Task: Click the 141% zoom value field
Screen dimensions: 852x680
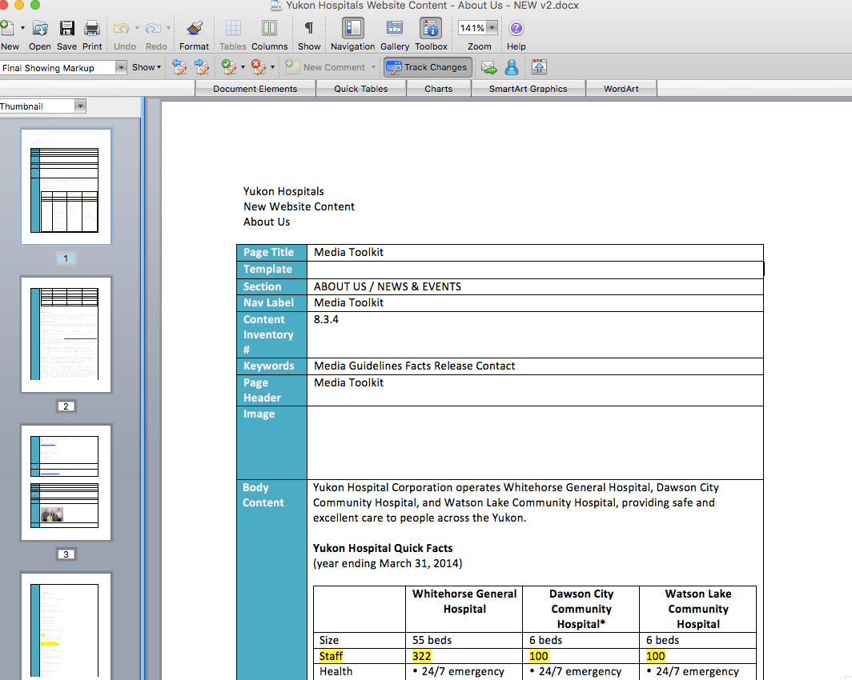Action: coord(472,28)
